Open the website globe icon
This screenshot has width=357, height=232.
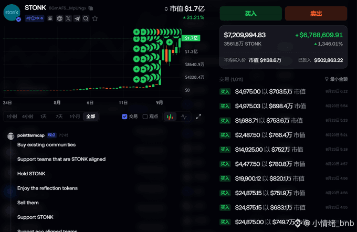tap(60, 18)
